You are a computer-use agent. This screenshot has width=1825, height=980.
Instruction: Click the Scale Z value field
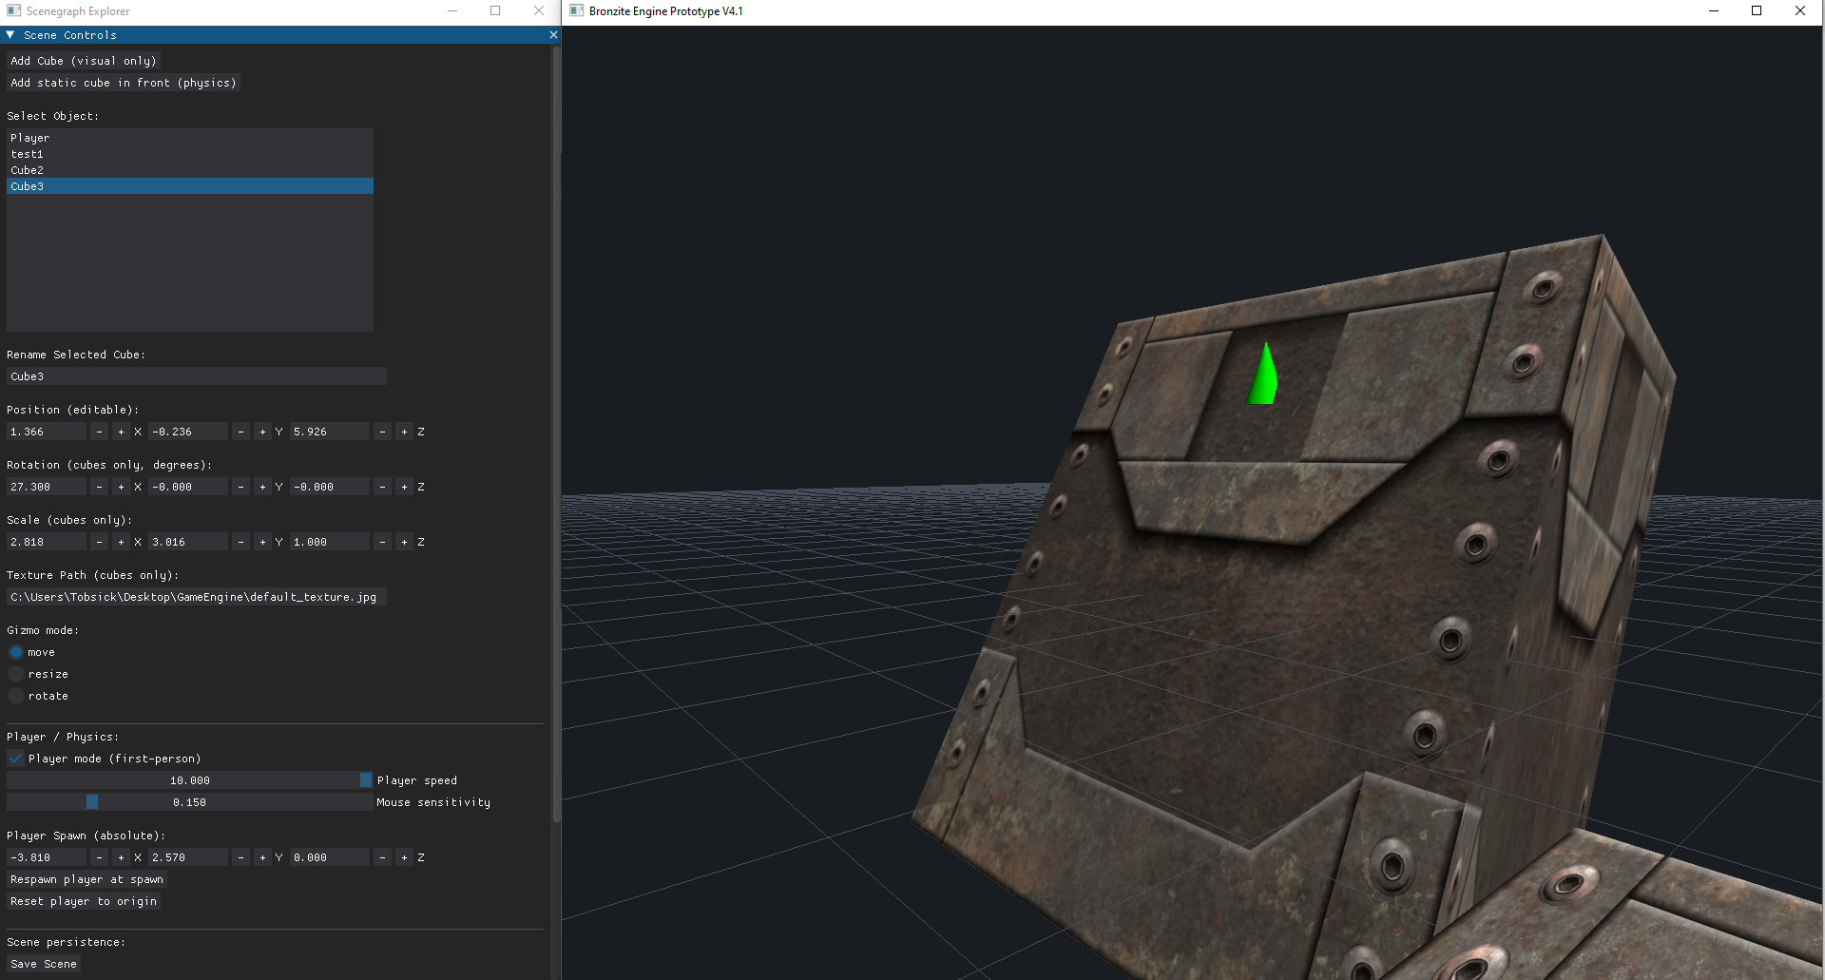pyautogui.click(x=330, y=542)
